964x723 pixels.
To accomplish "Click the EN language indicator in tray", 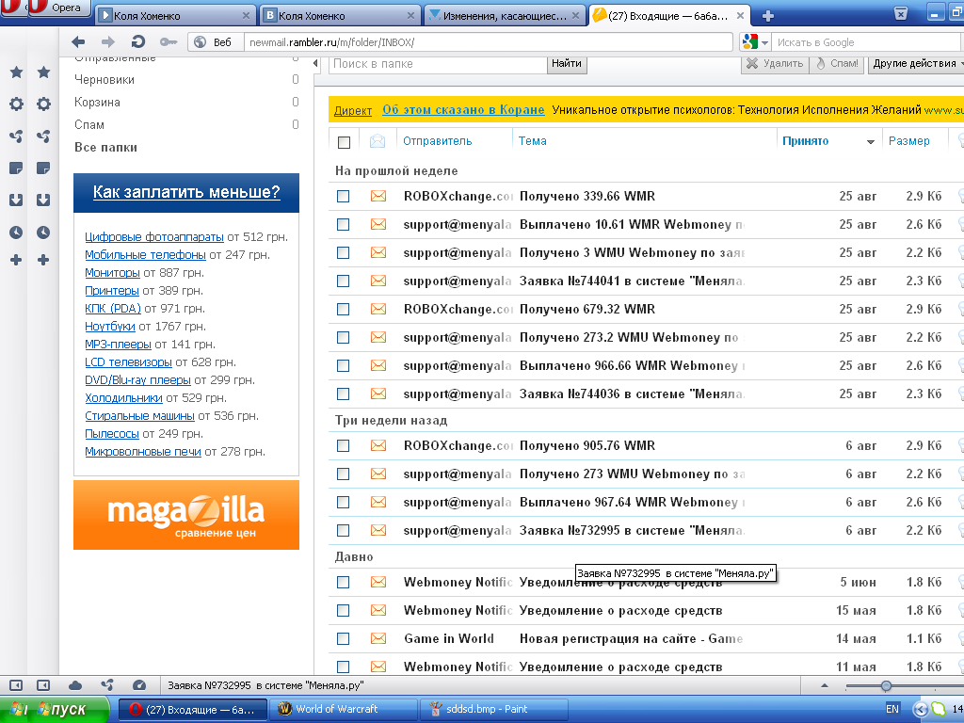I will (892, 709).
